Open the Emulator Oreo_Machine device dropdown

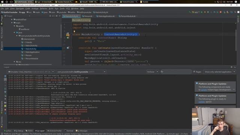[x=31, y=72]
